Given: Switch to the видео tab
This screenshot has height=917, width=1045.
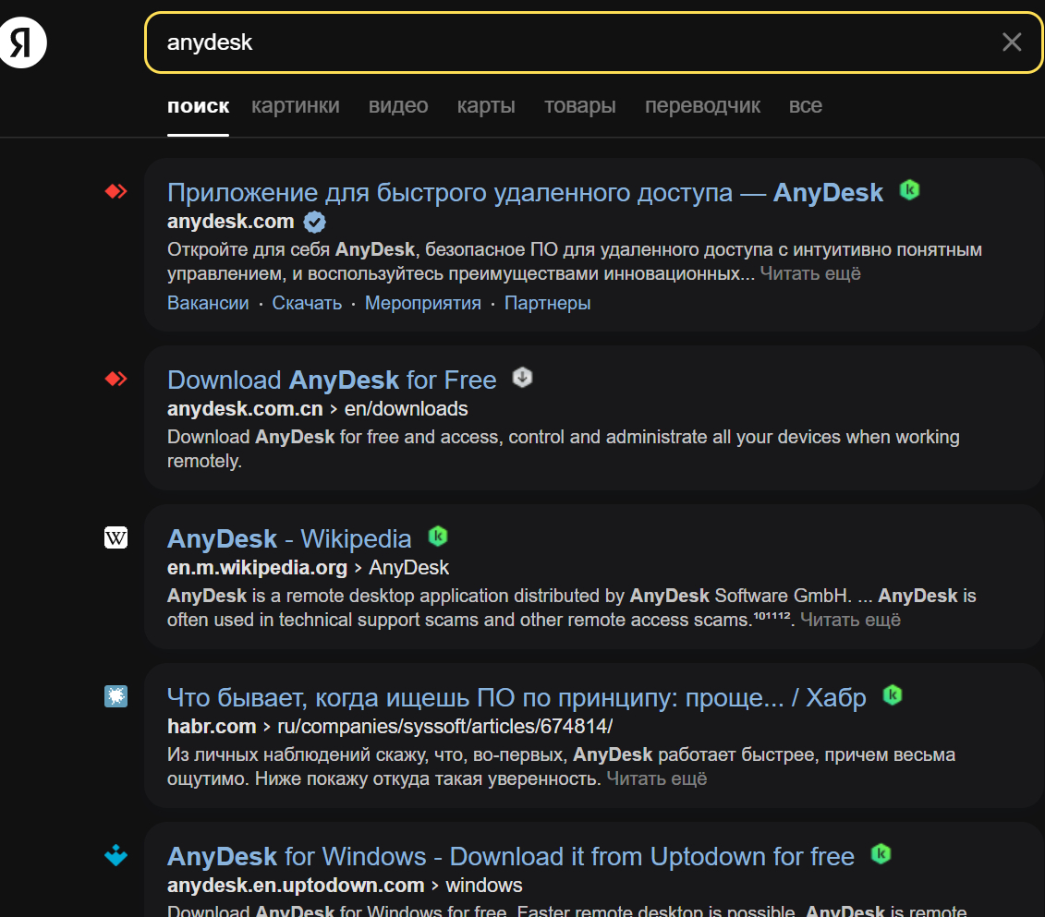Looking at the screenshot, I should [398, 105].
